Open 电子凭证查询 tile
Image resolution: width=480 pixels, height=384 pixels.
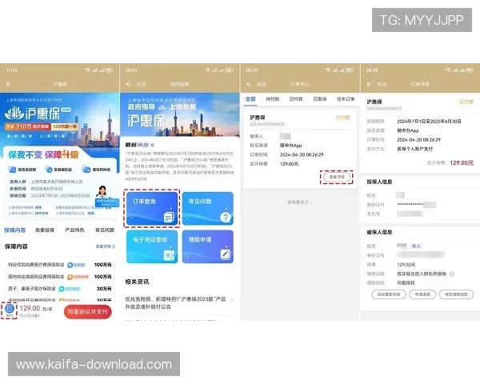[152, 246]
